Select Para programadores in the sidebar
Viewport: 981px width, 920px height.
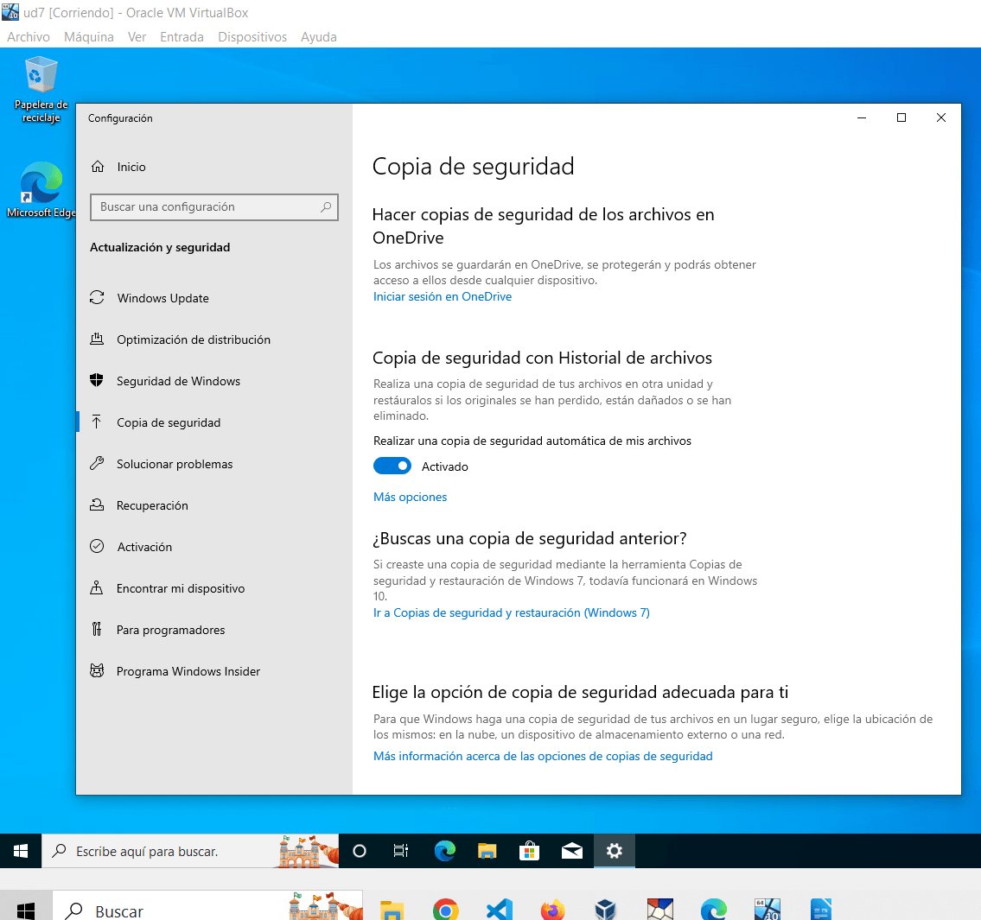click(x=171, y=630)
